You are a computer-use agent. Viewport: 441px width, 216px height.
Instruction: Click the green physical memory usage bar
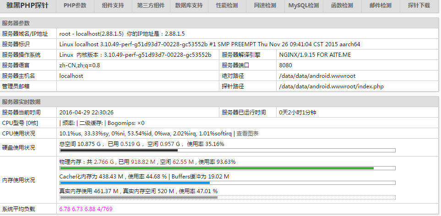tap(217, 168)
